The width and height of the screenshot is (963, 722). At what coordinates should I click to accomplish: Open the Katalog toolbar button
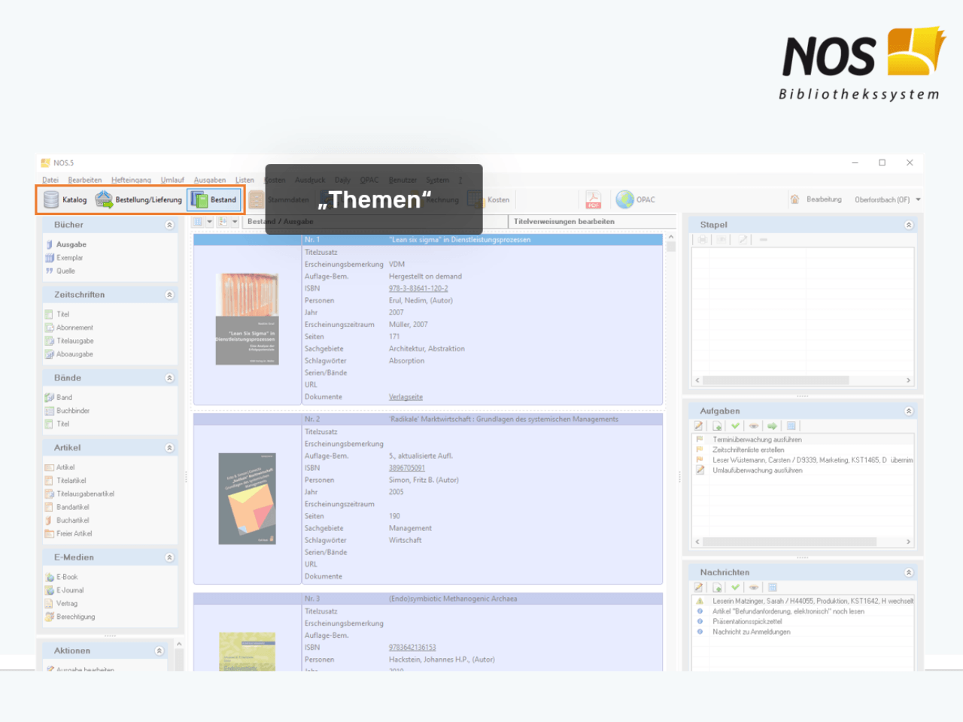(65, 199)
